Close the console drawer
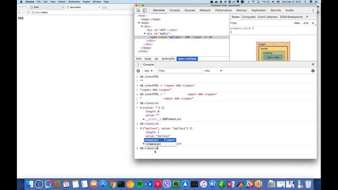This screenshot has height=190, width=338. pos(313,64)
